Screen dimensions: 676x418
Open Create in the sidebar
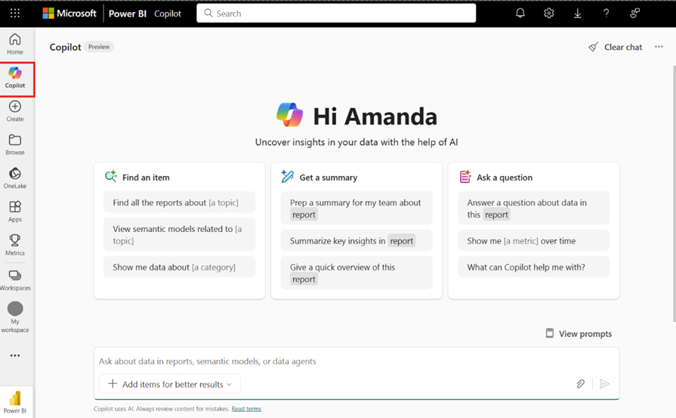pos(15,111)
